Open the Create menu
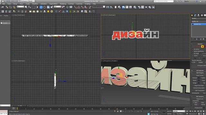This screenshot has width=206, height=115. click(28, 4)
